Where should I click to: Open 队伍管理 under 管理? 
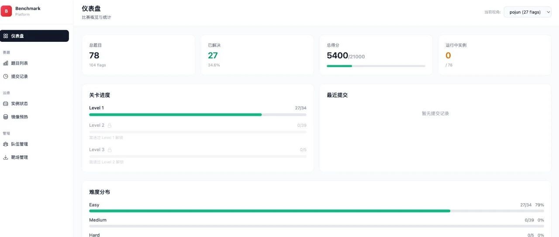(35, 144)
